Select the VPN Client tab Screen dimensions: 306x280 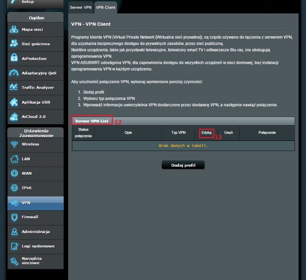106,8
